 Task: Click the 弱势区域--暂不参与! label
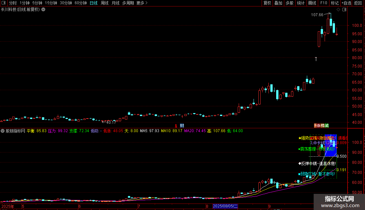tap(317, 174)
